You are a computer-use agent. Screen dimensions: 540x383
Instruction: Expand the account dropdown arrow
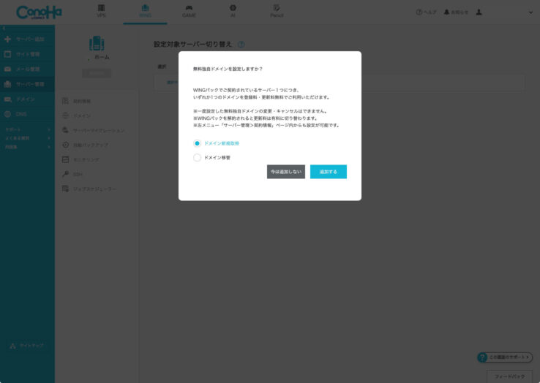tap(530, 12)
